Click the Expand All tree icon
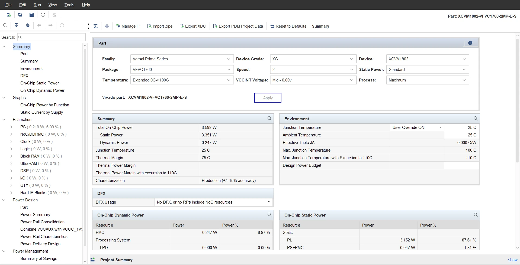The width and height of the screenshot is (520, 265). [x=28, y=25]
